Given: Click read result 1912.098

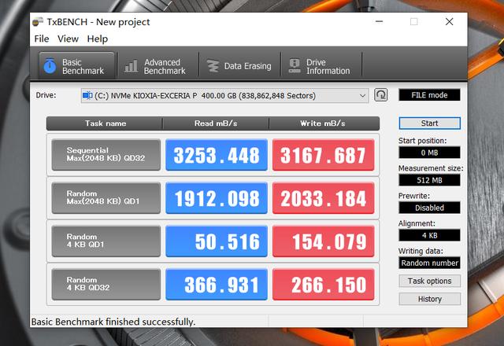Looking at the screenshot, I should pyautogui.click(x=217, y=198).
